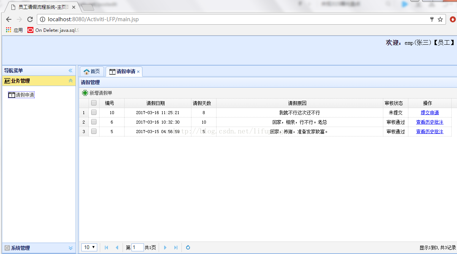Jump to first page using first-page arrow icon
The width and height of the screenshot is (457, 254).
pos(106,247)
